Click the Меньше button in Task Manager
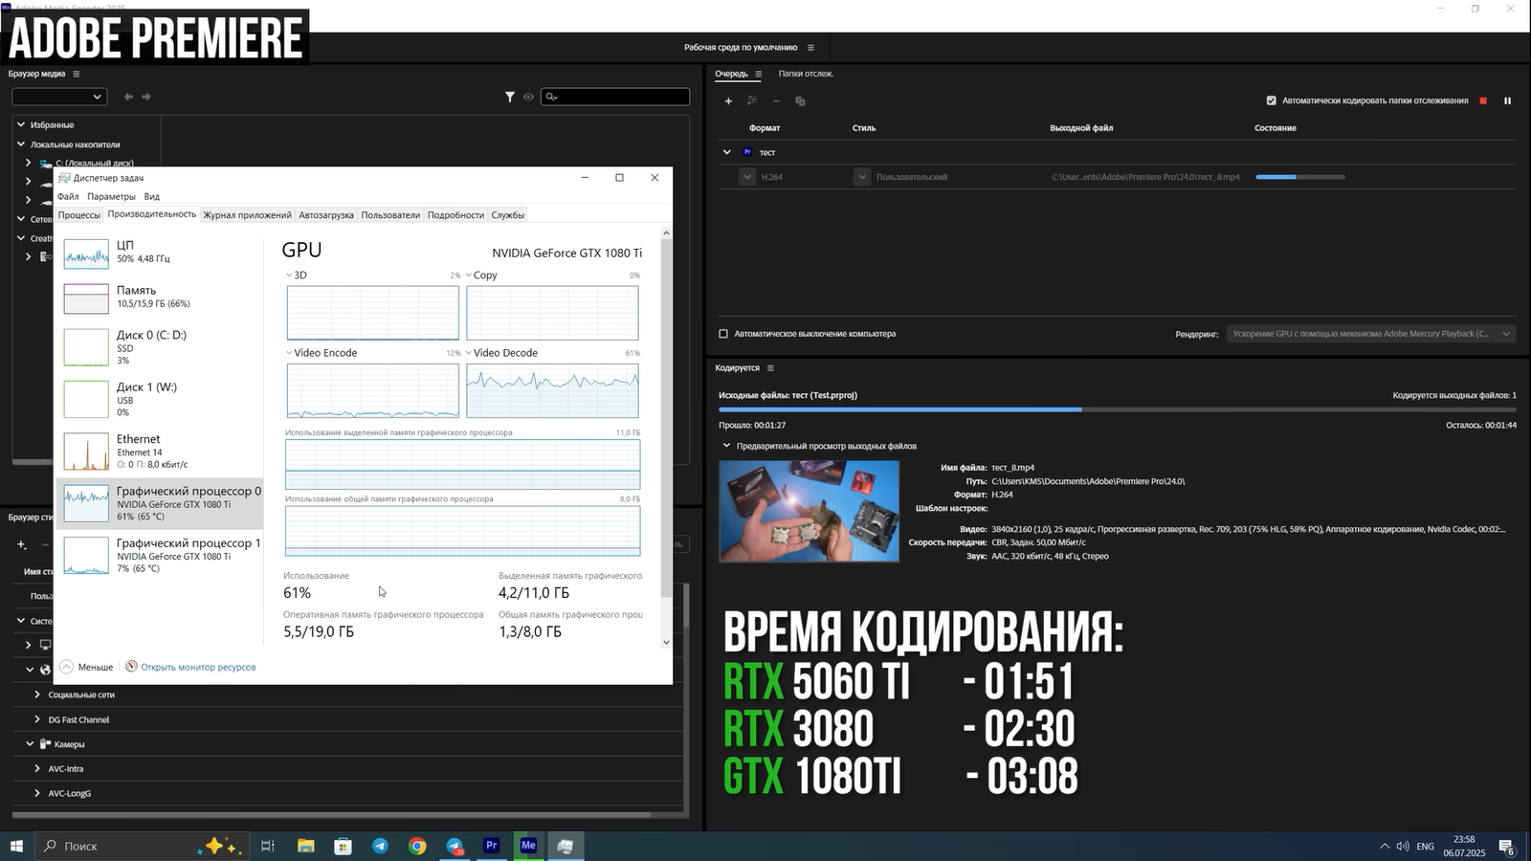1531x861 pixels. (87, 667)
